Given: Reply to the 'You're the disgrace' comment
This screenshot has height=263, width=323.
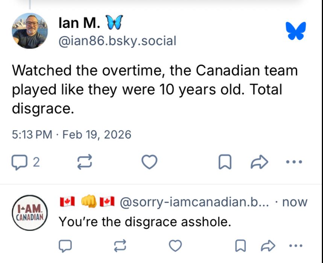Looking at the screenshot, I should coord(65,246).
